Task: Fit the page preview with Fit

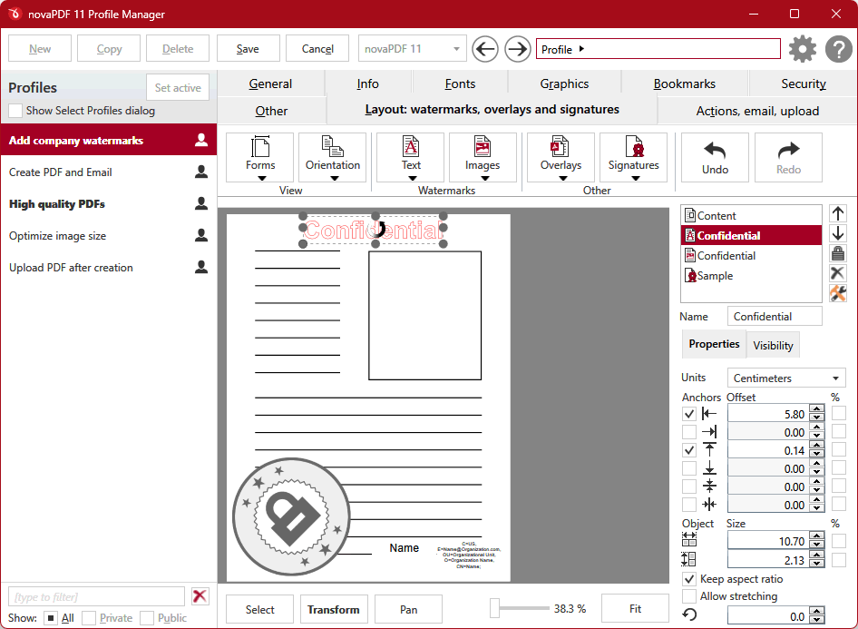Action: coord(635,609)
